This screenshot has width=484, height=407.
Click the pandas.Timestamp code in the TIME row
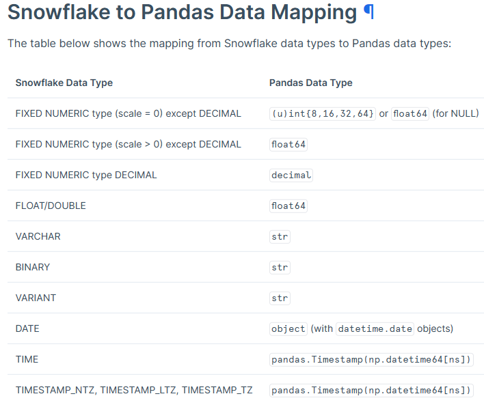372,359
